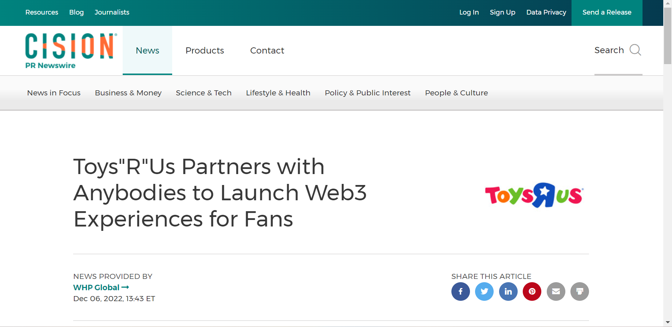Screen dimensions: 672x327
Task: Expand Business & Money category
Action: 128,93
